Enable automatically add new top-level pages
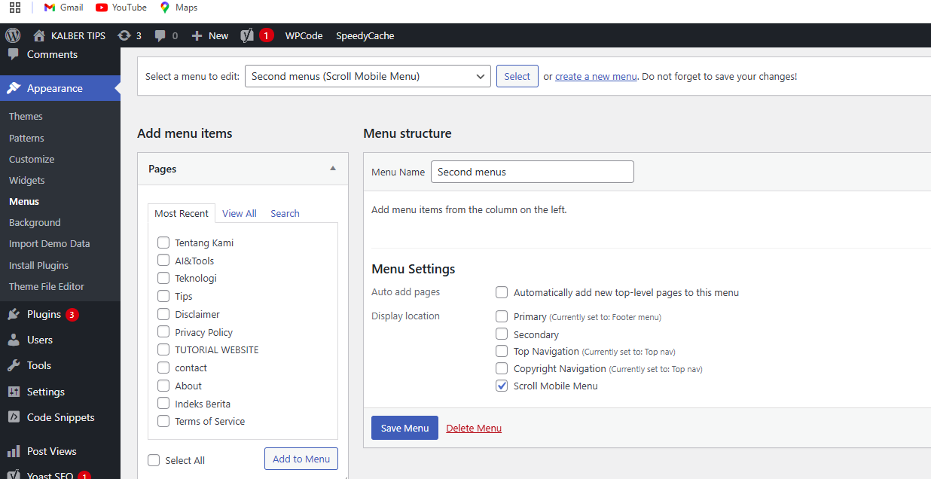 (x=502, y=292)
